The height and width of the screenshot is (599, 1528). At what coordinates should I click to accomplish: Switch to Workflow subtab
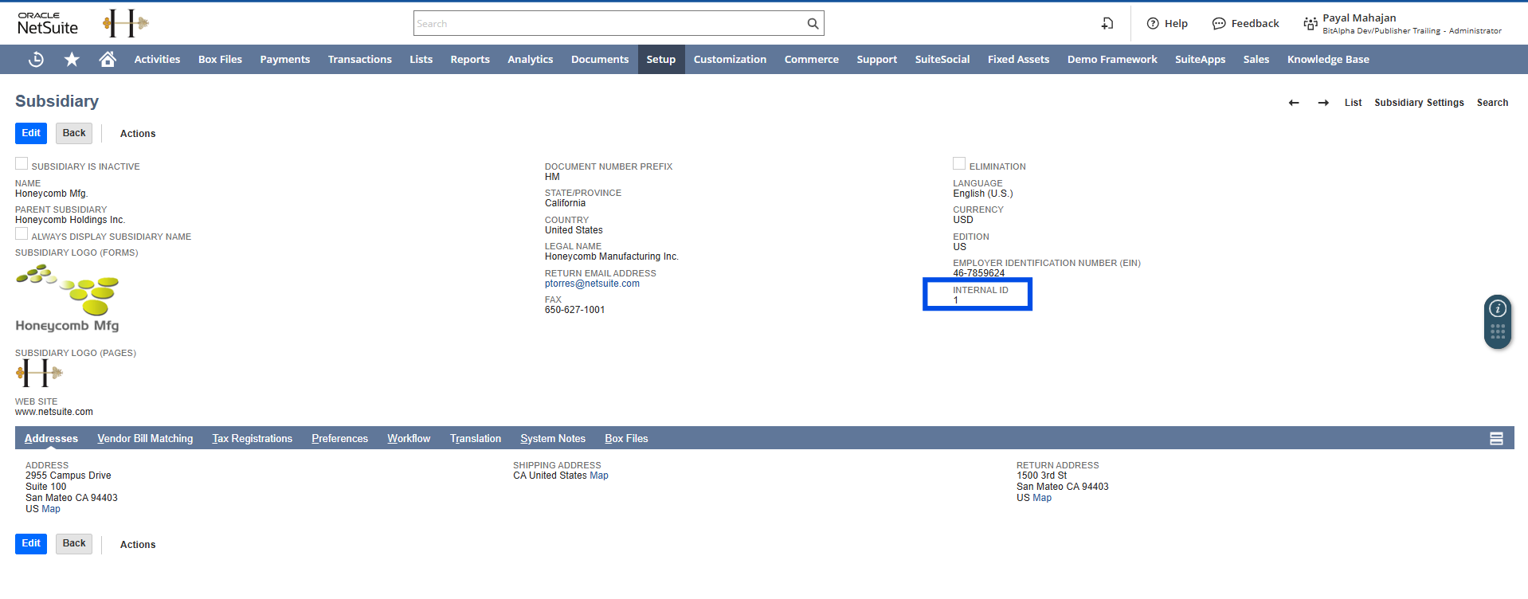click(x=409, y=439)
